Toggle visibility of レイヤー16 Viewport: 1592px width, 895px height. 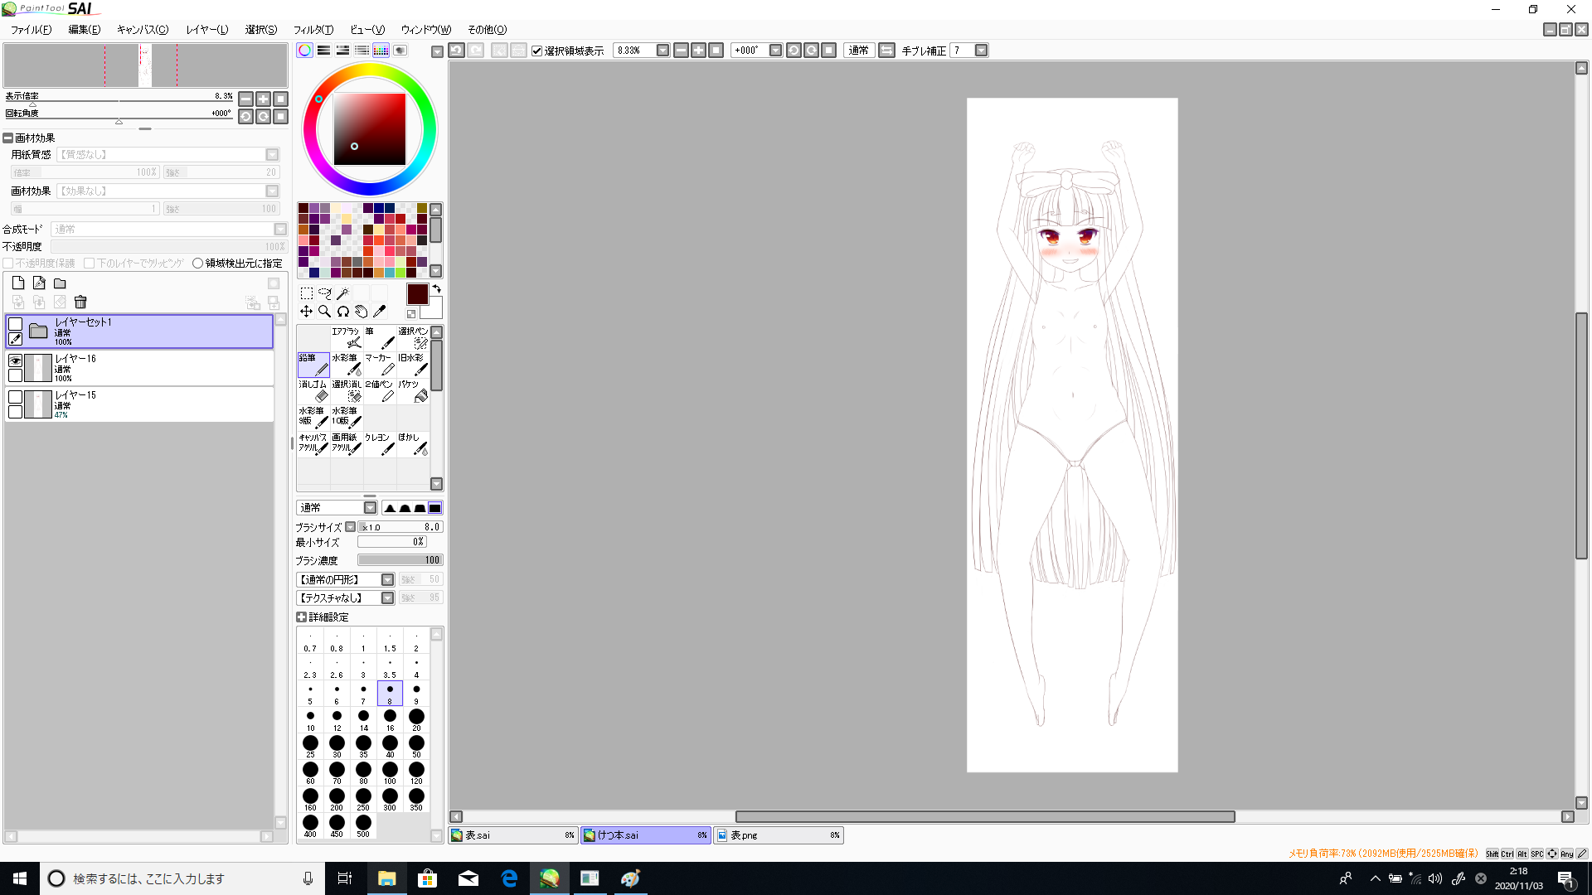pos(15,360)
